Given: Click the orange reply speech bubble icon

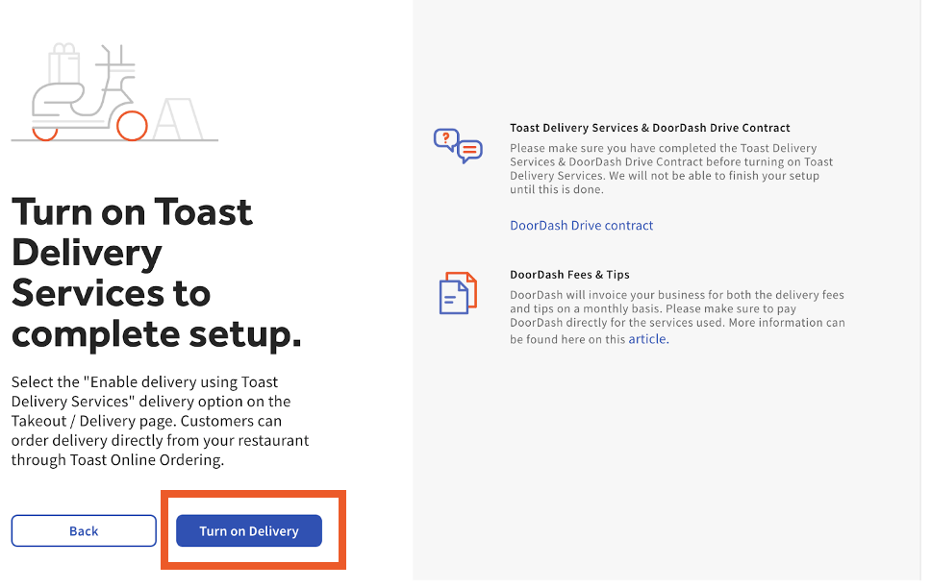Looking at the screenshot, I should [469, 151].
